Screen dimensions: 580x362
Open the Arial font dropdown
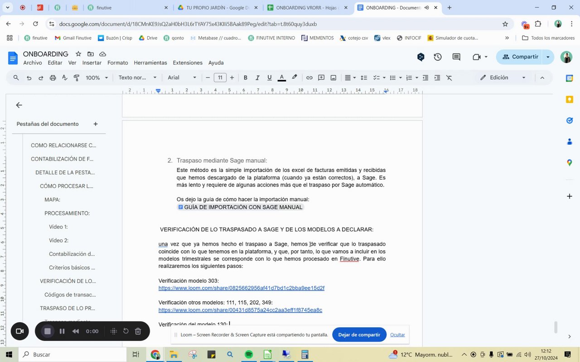point(182,78)
